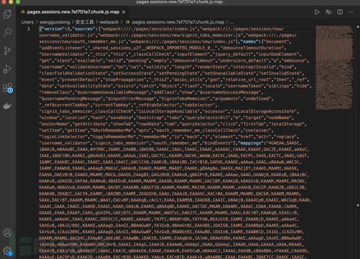Expand the webpack breadcrumb folder
Screen dimensions: 360x259
pyautogui.click(x=109, y=22)
